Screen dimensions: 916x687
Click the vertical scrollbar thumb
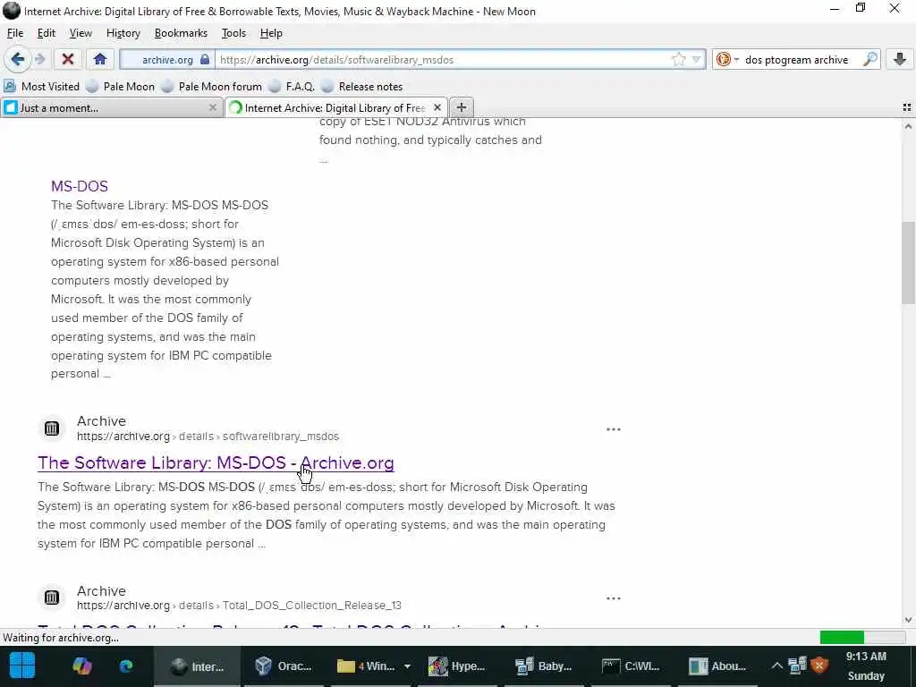[908, 263]
